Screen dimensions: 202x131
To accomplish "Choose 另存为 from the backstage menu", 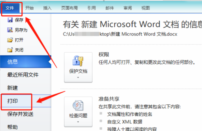I will (21, 30).
